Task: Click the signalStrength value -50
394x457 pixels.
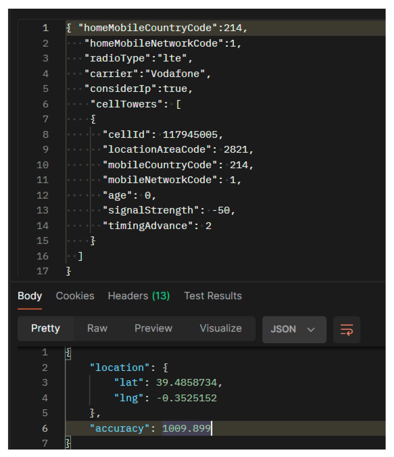Action: [x=220, y=210]
